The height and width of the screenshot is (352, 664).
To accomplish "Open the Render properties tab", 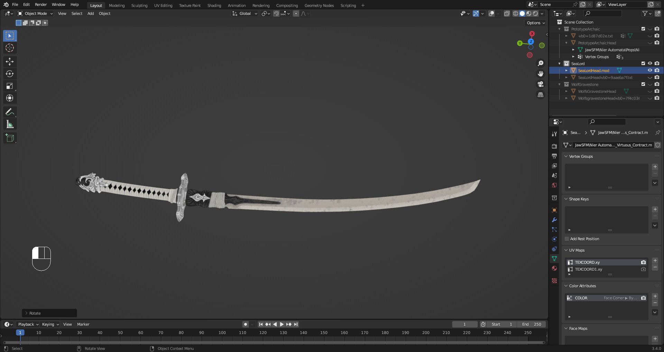I will pyautogui.click(x=554, y=146).
